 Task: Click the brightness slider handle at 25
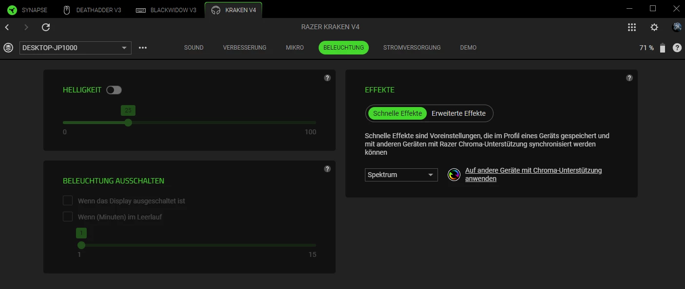(128, 123)
